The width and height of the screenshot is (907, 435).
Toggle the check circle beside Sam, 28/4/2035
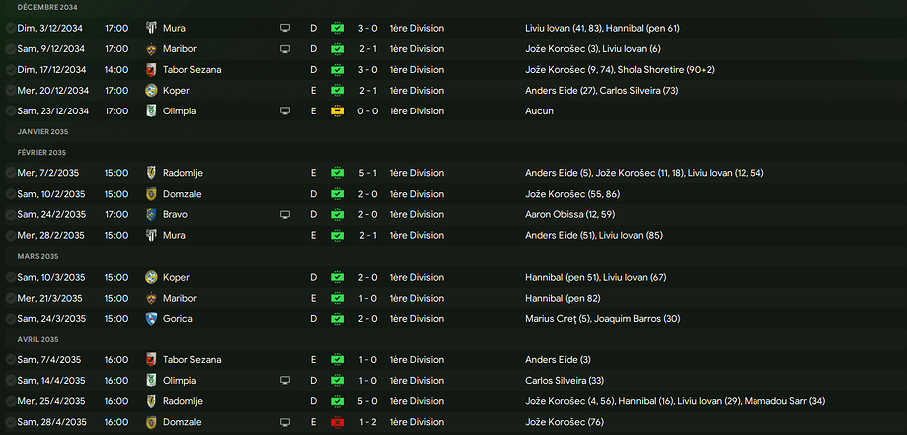pos(10,423)
